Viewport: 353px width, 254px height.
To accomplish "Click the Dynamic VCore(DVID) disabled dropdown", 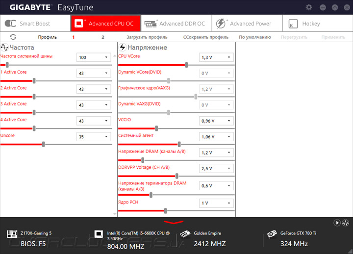I will [216, 73].
